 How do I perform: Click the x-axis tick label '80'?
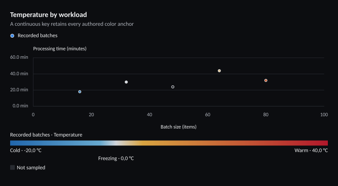pos(266,115)
